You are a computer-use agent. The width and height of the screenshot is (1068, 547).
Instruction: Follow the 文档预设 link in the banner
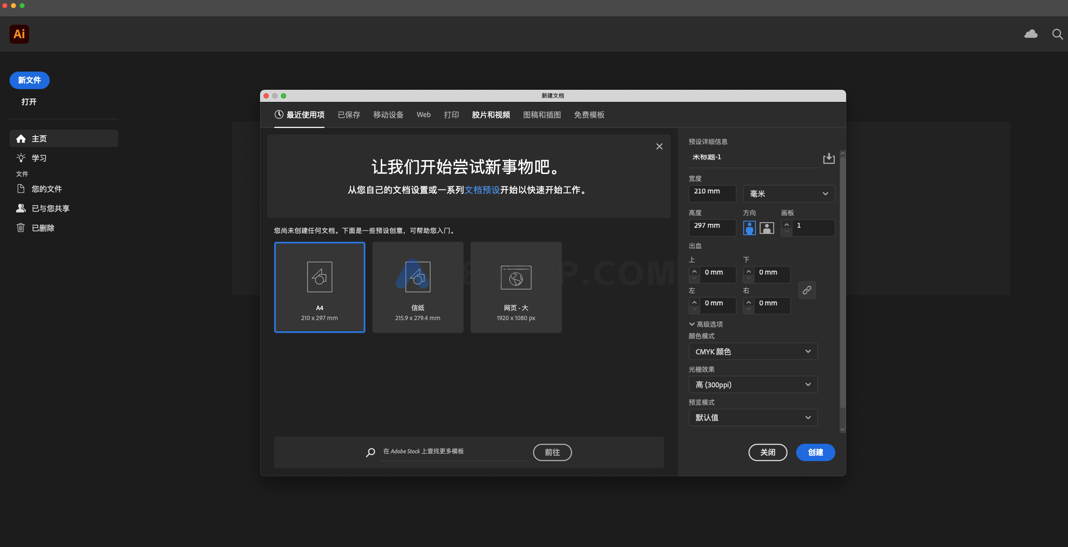[x=482, y=190]
